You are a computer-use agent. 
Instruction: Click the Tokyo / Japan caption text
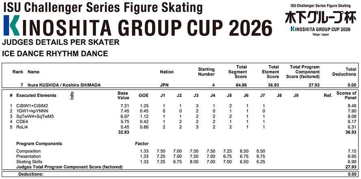pyautogui.click(x=321, y=34)
